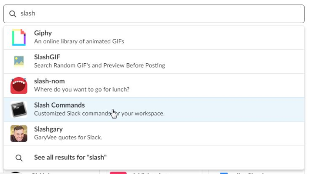Screen dimensions: 309x174
Task: Click magnifier icon beside See all results
Action: [x=19, y=158]
